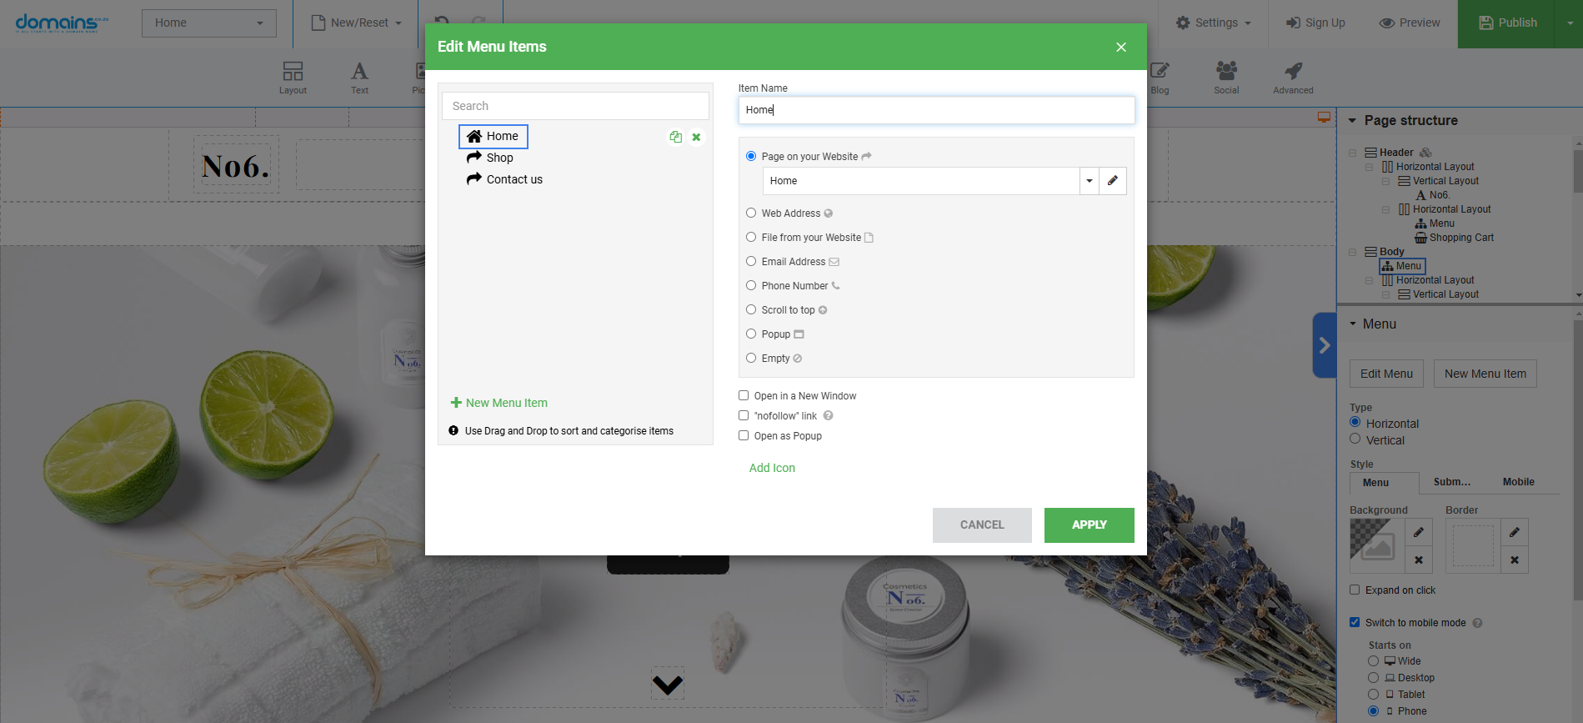Switch to the Mobile style tab
The image size is (1583, 723).
(x=1518, y=482)
